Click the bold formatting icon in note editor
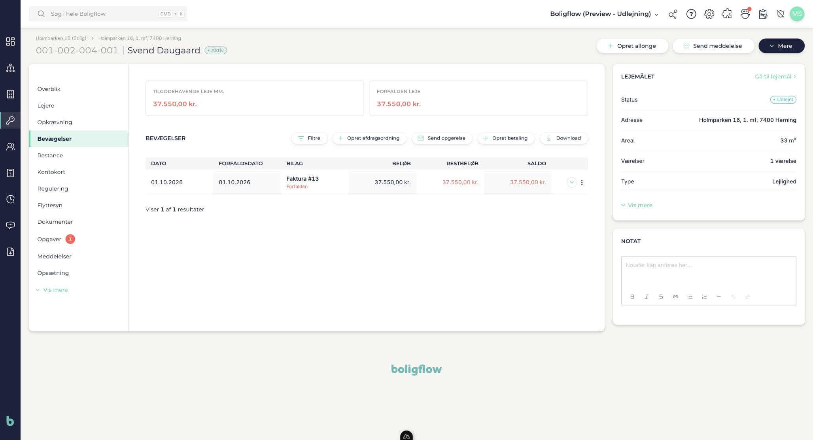 pyautogui.click(x=632, y=297)
